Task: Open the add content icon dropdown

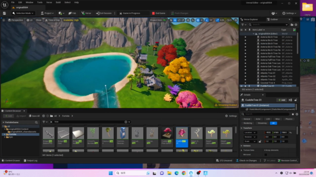Action: coord(61,13)
